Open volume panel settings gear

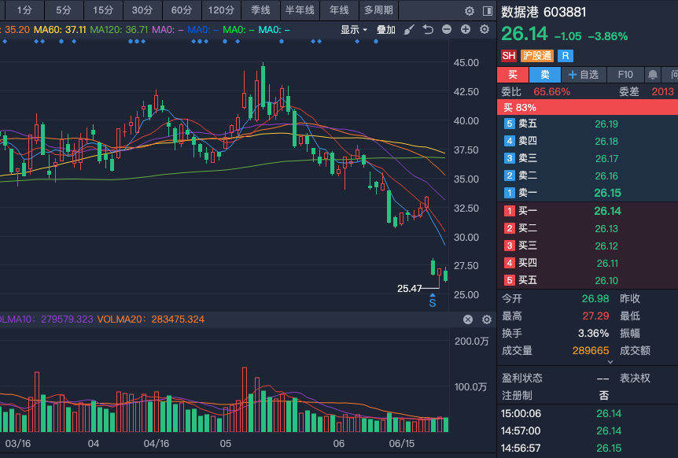pyautogui.click(x=487, y=319)
